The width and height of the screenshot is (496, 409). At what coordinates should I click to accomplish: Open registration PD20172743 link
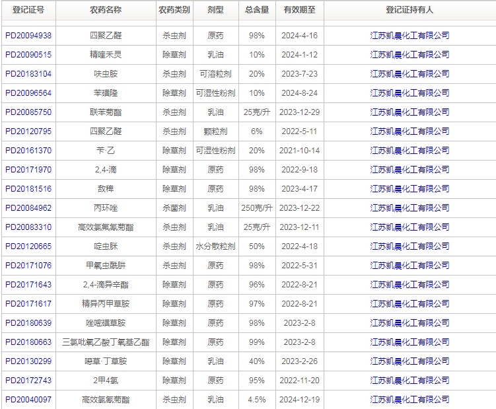[28, 380]
